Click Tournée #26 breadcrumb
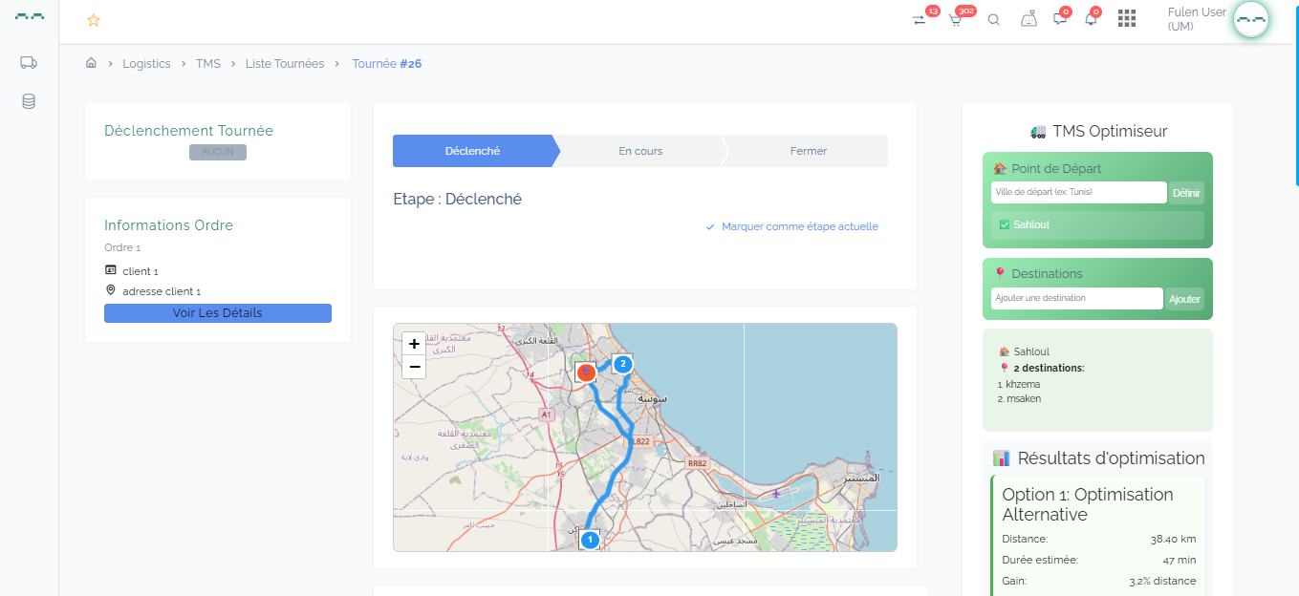 click(387, 63)
